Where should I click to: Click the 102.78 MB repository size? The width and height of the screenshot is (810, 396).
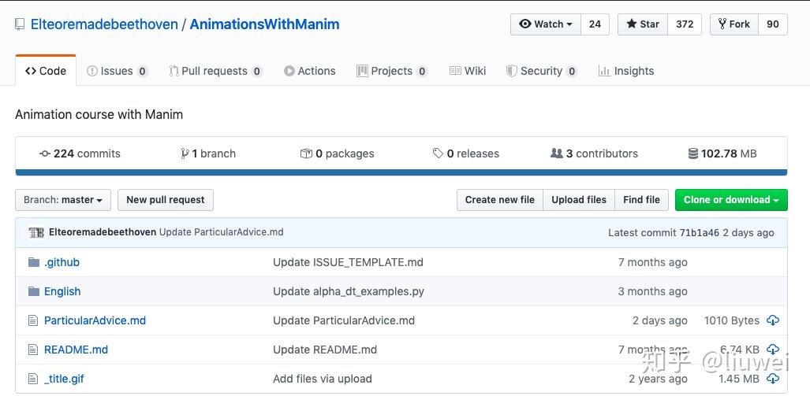tap(722, 154)
